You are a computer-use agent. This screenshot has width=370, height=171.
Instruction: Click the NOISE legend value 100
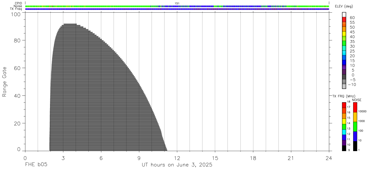[x=361, y=131]
